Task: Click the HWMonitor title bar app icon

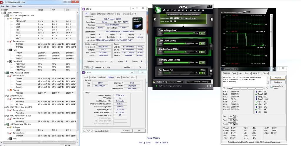Action: coord(1,2)
